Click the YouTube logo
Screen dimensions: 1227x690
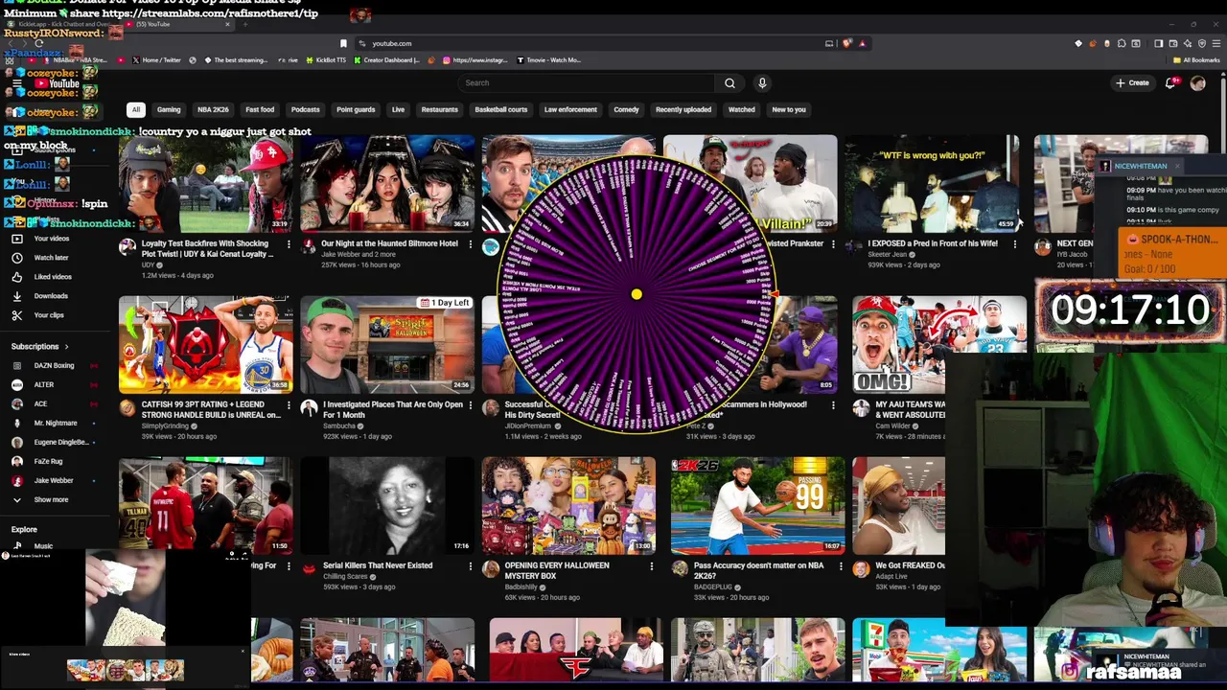(x=58, y=83)
